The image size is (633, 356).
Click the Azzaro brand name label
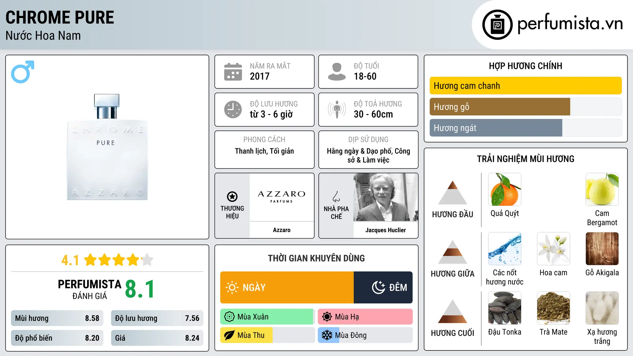(282, 230)
